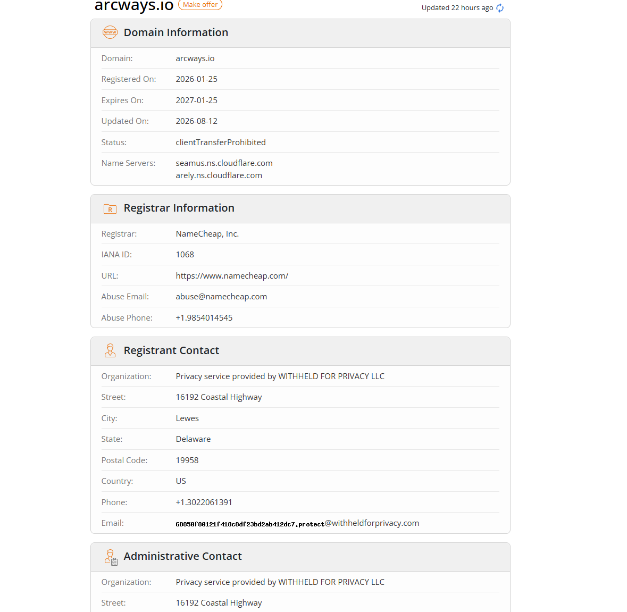Click the Registrar Information folder icon

110,208
